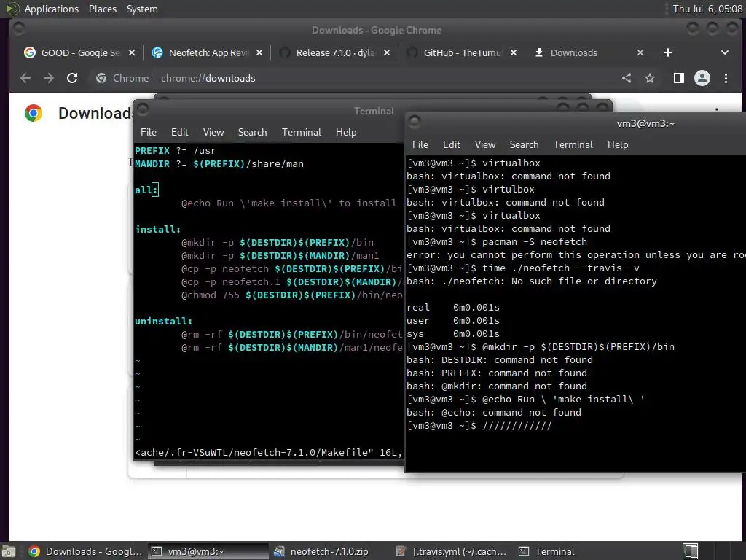
Task: Open View menu in vm3@vm3 terminal
Action: tap(484, 145)
